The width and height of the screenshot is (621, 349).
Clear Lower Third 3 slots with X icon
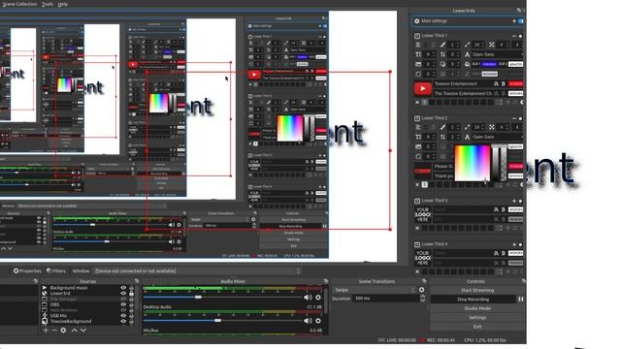point(417,229)
